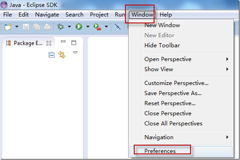The image size is (240, 160).
Task: Open the Package Explorer view menu triangle
Action: point(75,53)
